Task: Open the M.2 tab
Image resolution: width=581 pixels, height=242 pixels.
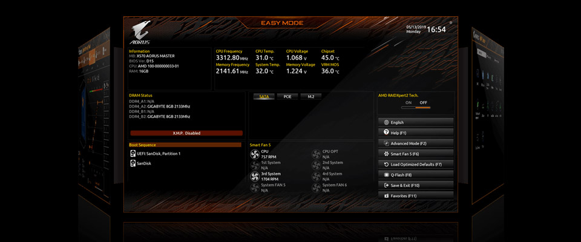Action: [x=311, y=96]
